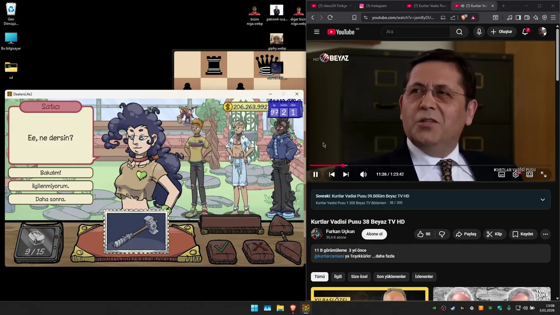Expand description with '...daha fazla'
Viewport: 560px width, 315px height.
click(x=383, y=256)
